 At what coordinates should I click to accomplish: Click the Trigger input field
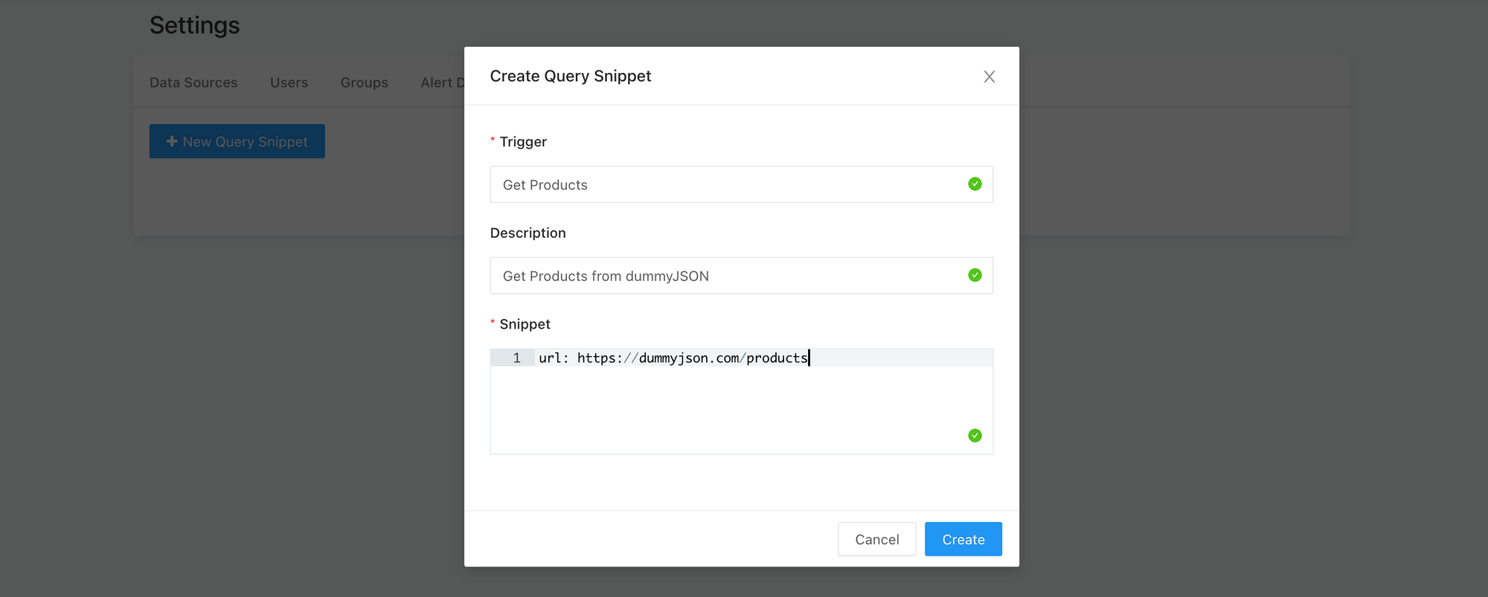click(741, 184)
